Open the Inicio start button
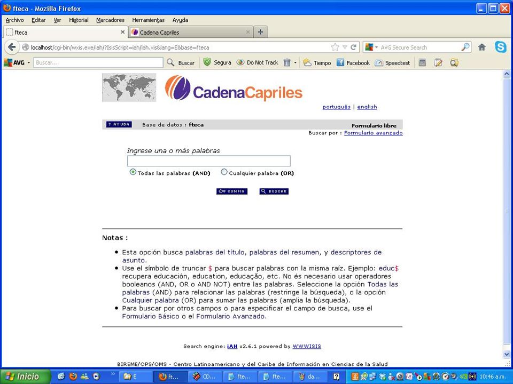This screenshot has width=513, height=384. (x=25, y=376)
